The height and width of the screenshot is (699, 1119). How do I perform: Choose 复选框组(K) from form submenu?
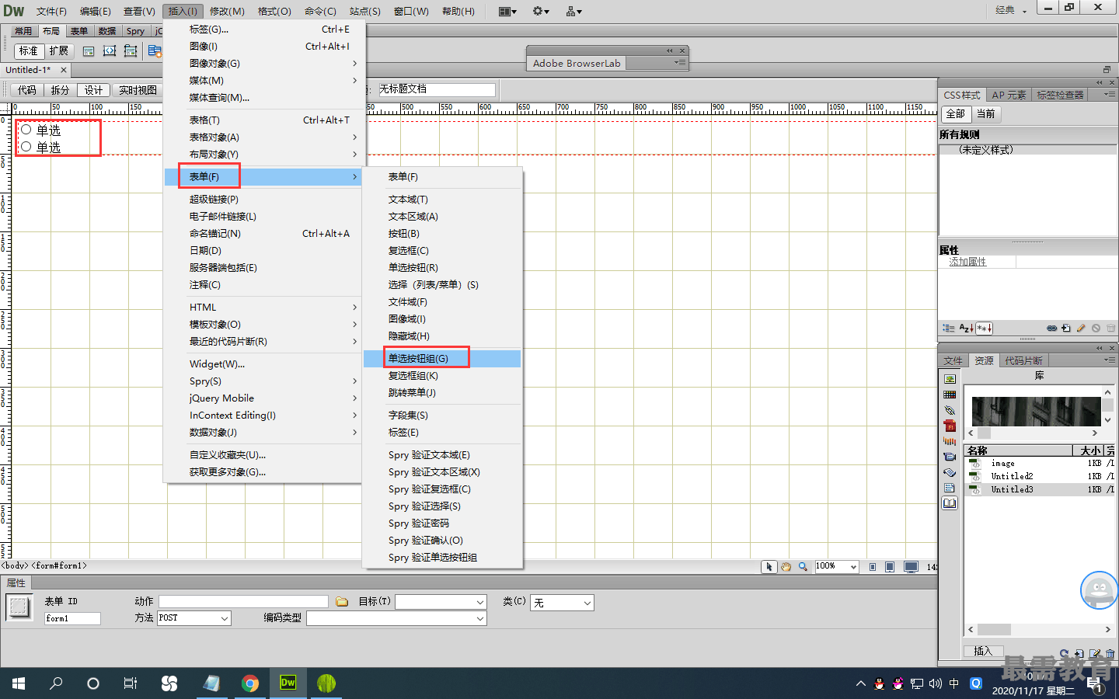pos(442,376)
